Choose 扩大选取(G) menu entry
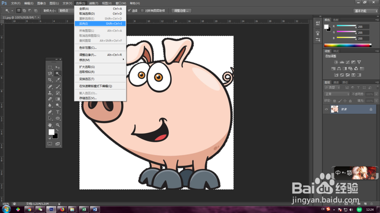 (100, 67)
